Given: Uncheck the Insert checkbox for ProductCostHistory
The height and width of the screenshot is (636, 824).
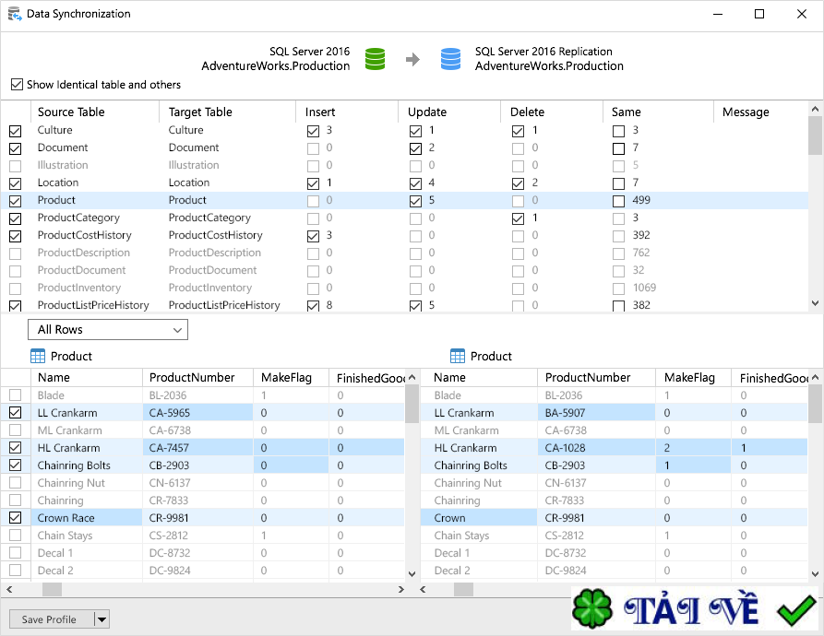Looking at the screenshot, I should (313, 236).
